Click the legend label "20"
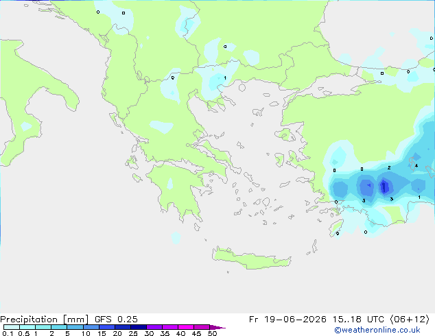 117,333
